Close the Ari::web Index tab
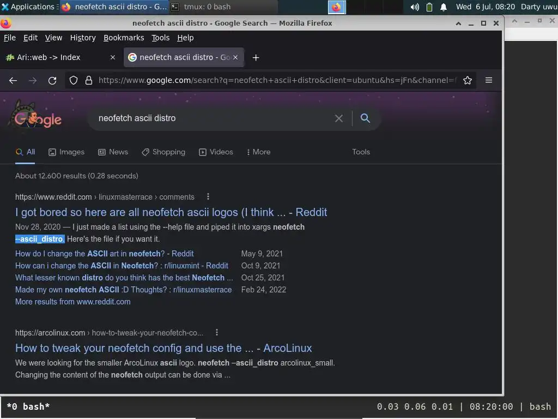558x419 pixels. 112,57
